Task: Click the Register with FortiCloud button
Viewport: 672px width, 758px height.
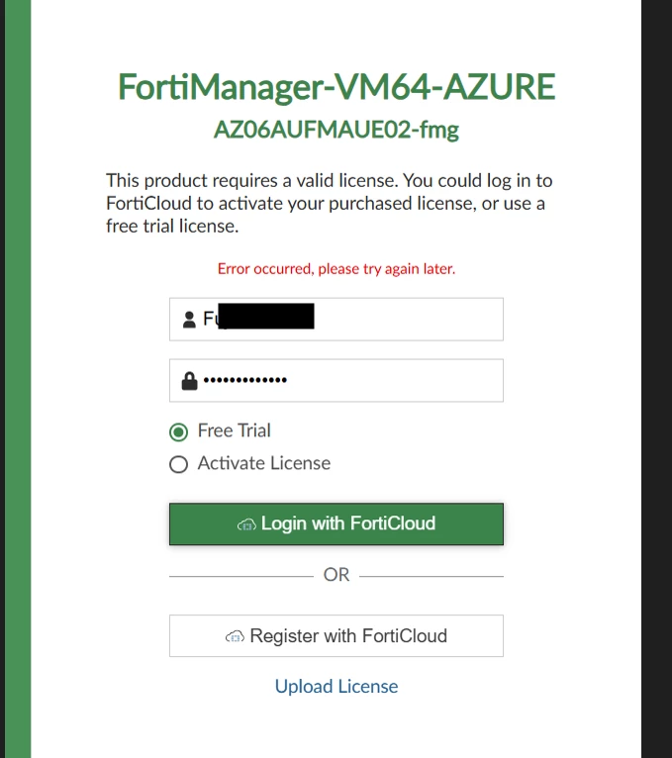Action: tap(336, 635)
